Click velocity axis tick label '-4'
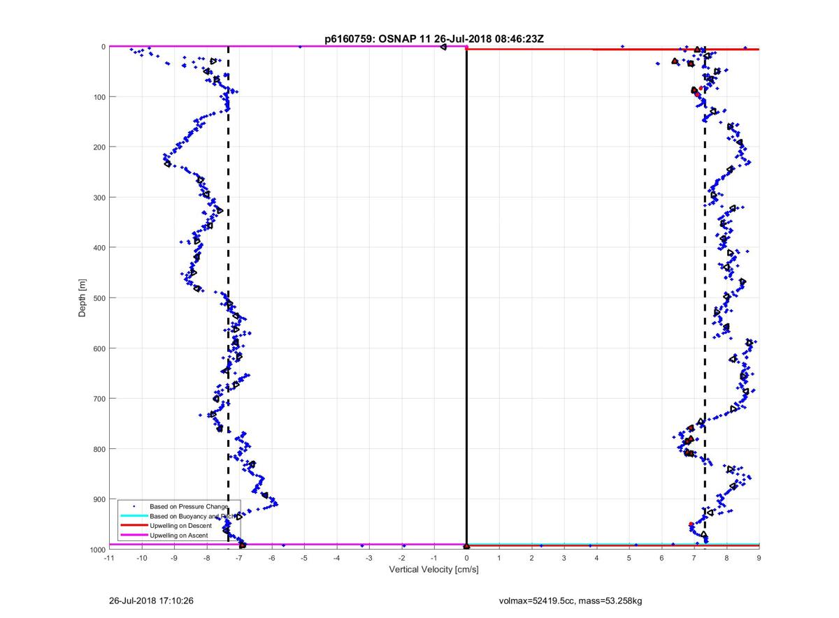 click(x=336, y=558)
